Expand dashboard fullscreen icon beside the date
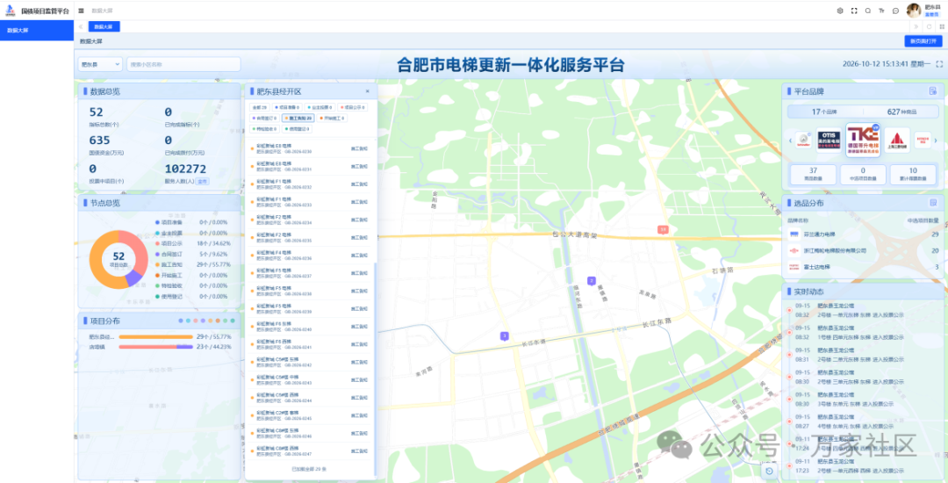 pyautogui.click(x=939, y=64)
